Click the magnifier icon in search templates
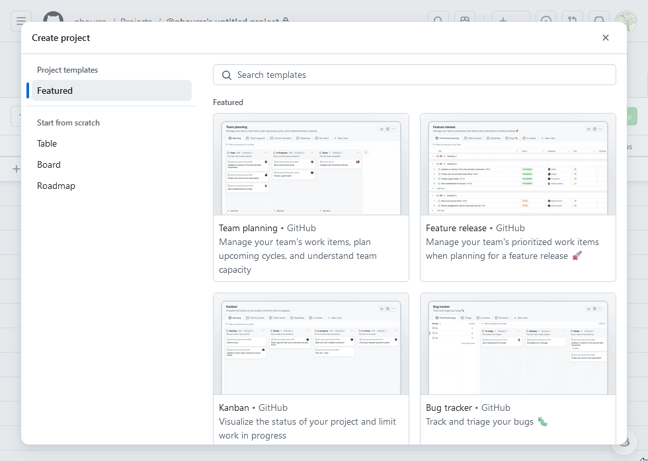 pyautogui.click(x=226, y=75)
